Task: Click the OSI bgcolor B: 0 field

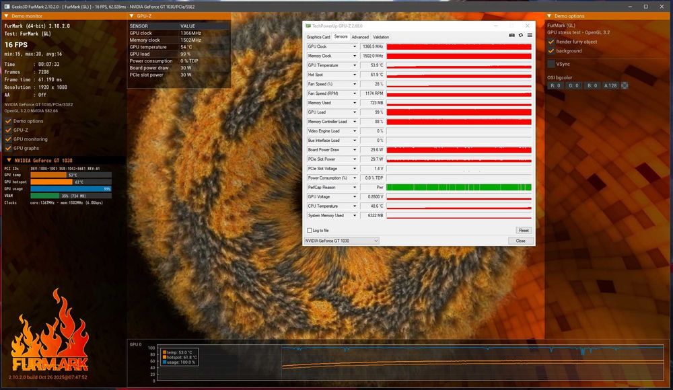Action: (592, 85)
